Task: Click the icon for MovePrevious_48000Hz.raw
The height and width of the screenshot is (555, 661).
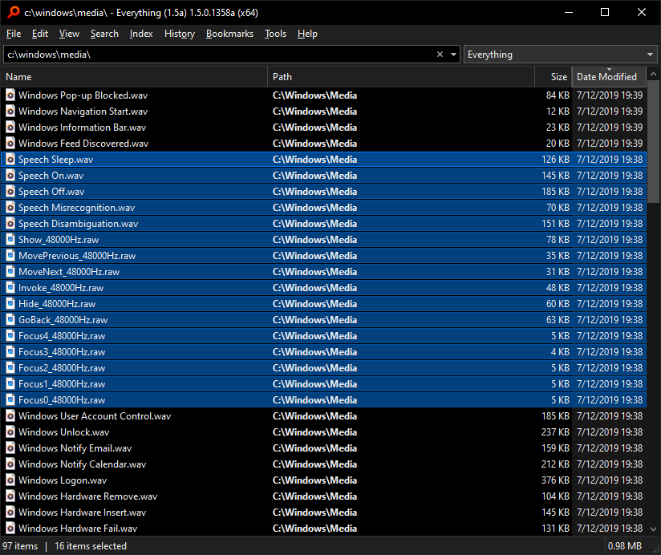Action: [10, 255]
